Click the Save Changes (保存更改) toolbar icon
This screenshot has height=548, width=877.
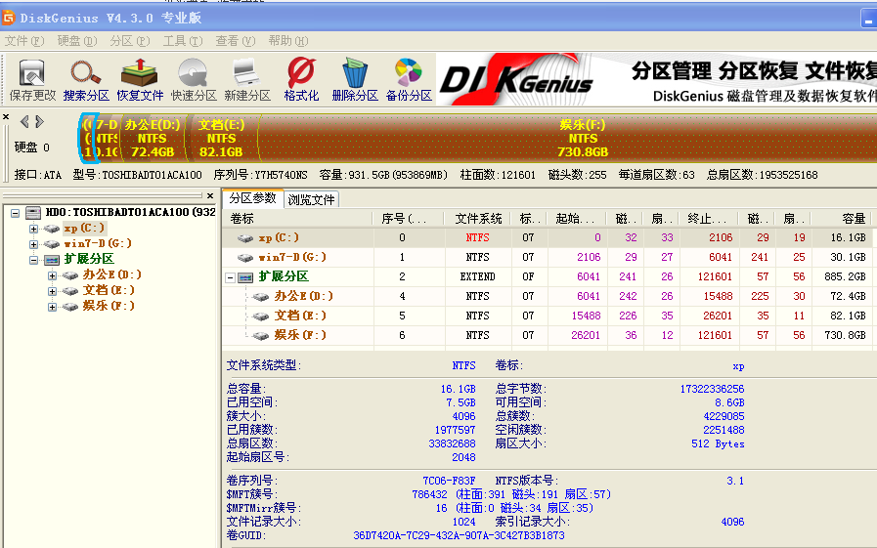click(x=32, y=80)
